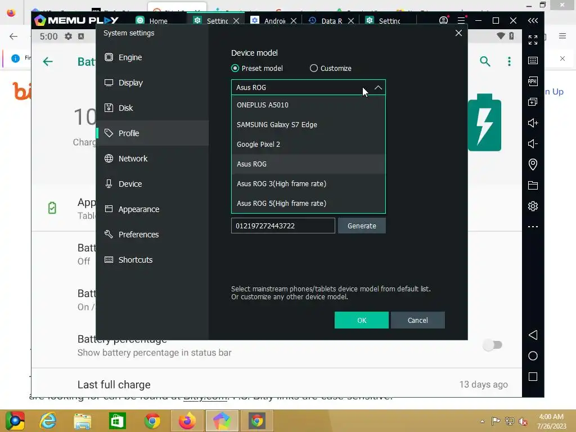Click the Cancel button
Viewport: 576px width, 432px height.
(x=418, y=320)
